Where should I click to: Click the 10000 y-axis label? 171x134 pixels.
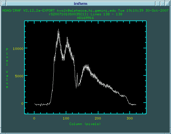[18, 49]
